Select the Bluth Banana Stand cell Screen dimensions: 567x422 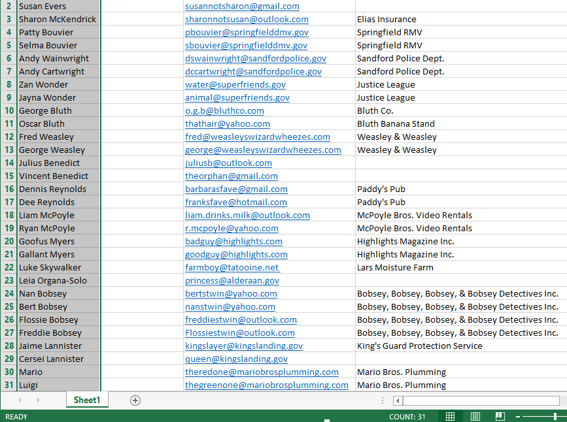pyautogui.click(x=461, y=123)
